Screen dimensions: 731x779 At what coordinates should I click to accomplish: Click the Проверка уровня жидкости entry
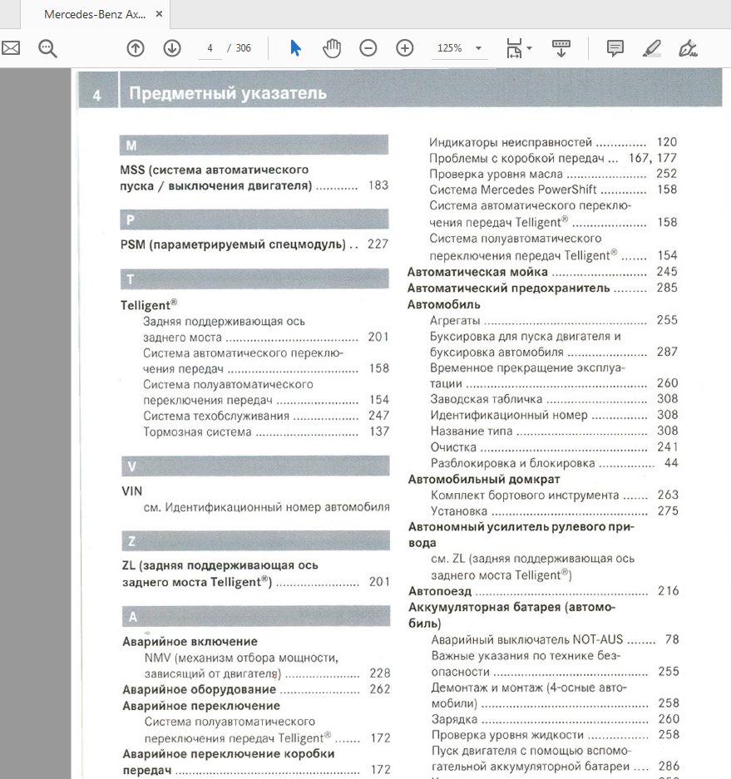[507, 735]
